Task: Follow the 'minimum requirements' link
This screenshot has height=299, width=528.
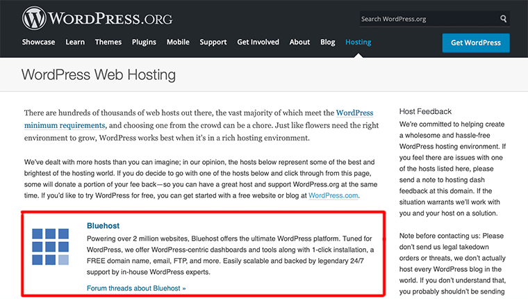Action: [x=65, y=125]
